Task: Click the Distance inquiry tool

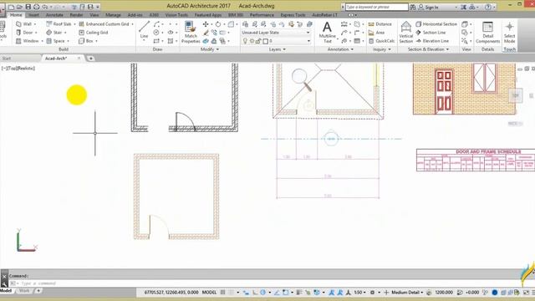Action: point(380,24)
